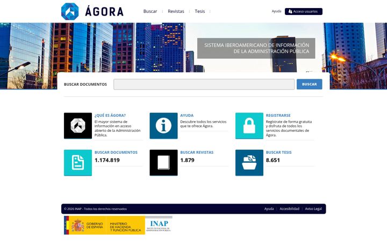This screenshot has height=241, width=387.
Task: Click the Acceso usuarios button
Action: (x=304, y=12)
